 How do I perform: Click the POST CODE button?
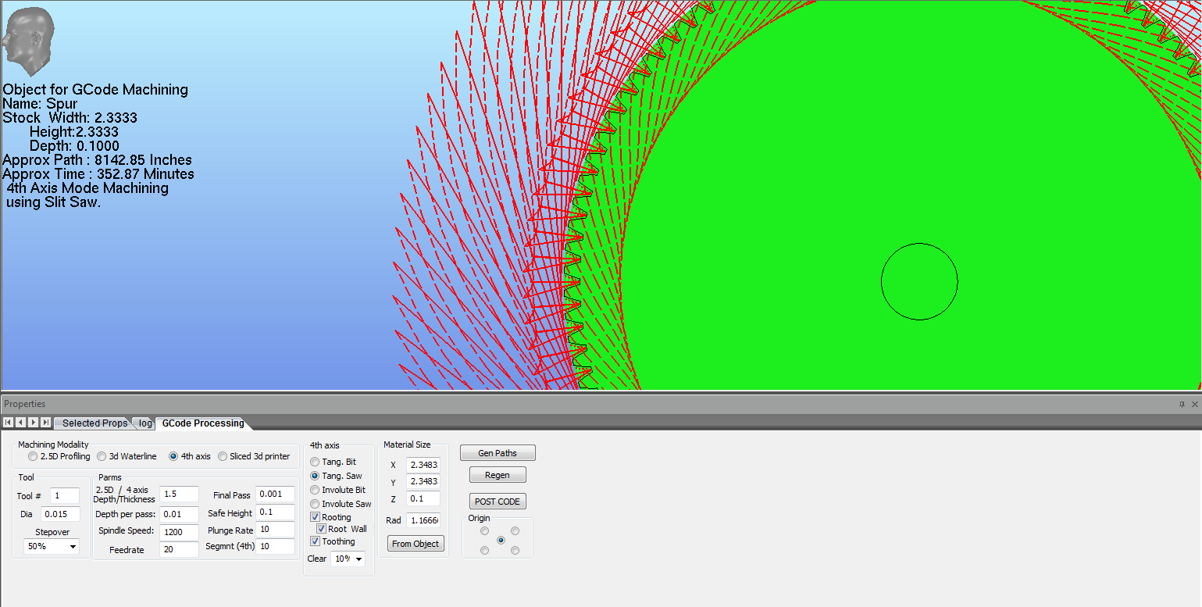pyautogui.click(x=497, y=502)
